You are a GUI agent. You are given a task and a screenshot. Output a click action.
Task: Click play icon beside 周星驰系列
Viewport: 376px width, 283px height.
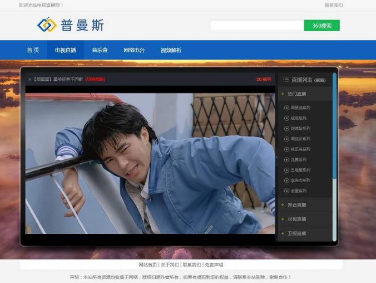tap(286, 108)
